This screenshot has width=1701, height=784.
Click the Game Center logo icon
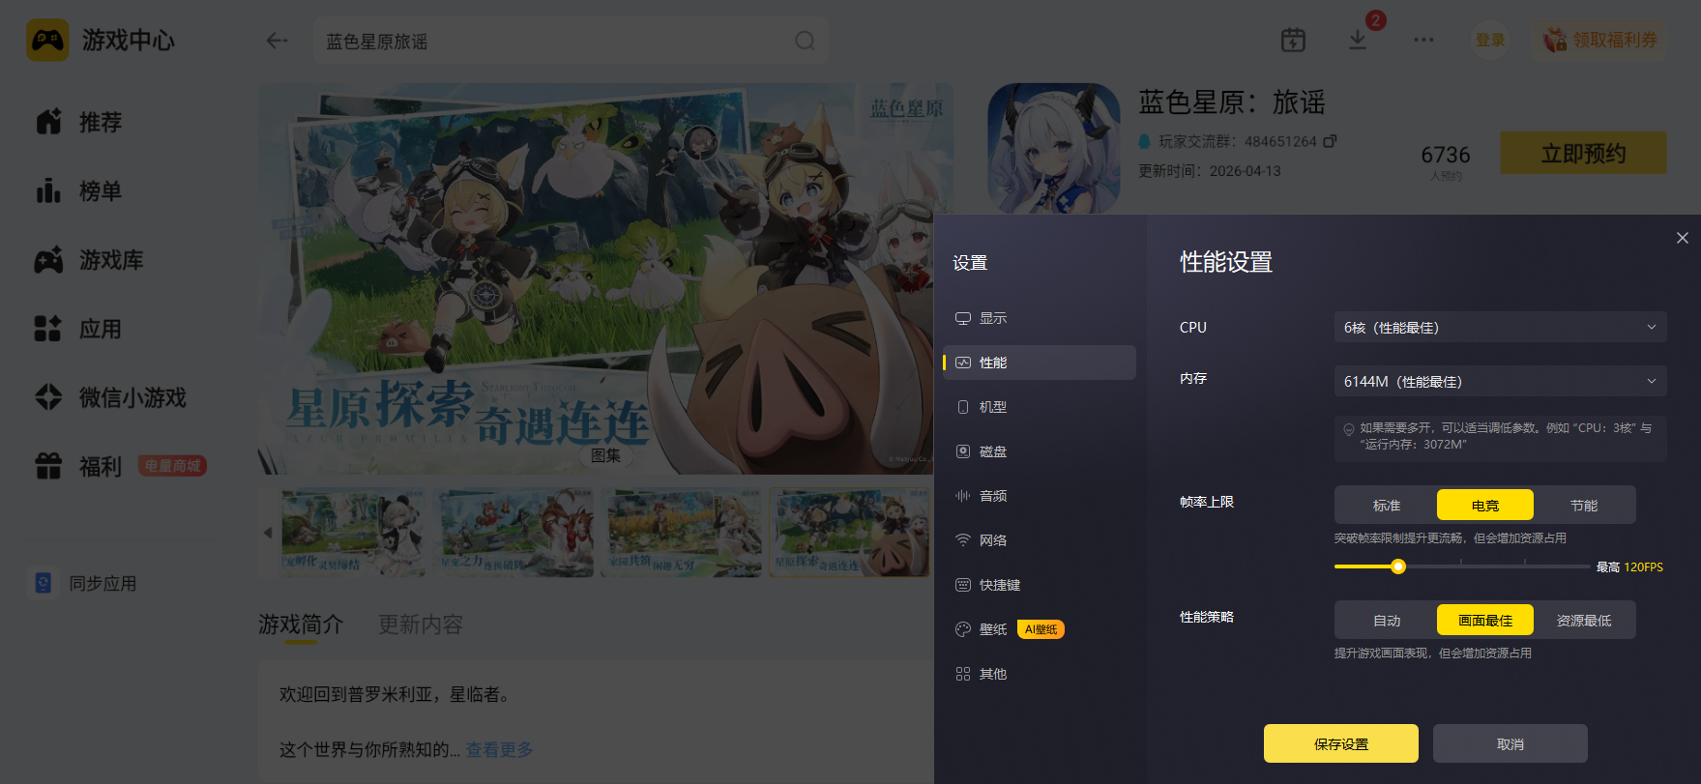(x=47, y=41)
